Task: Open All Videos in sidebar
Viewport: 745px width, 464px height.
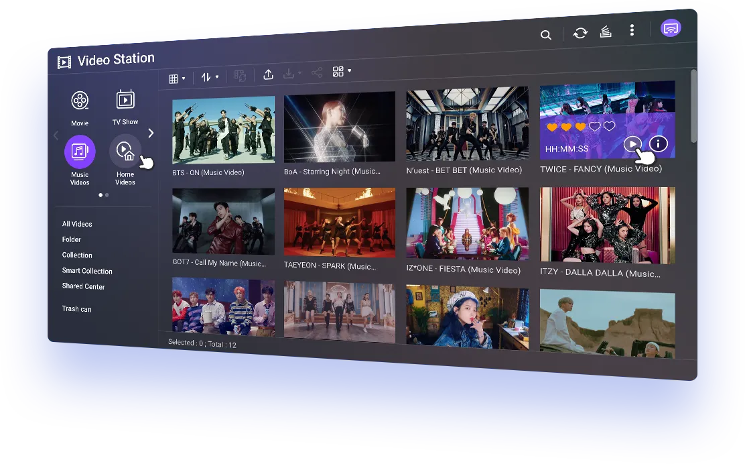Action: pyautogui.click(x=77, y=224)
